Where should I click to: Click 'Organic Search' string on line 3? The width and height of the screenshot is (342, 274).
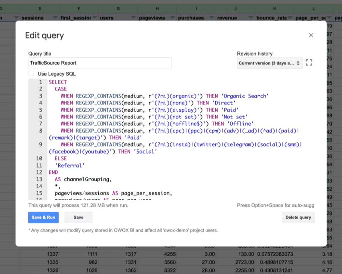(x=245, y=96)
